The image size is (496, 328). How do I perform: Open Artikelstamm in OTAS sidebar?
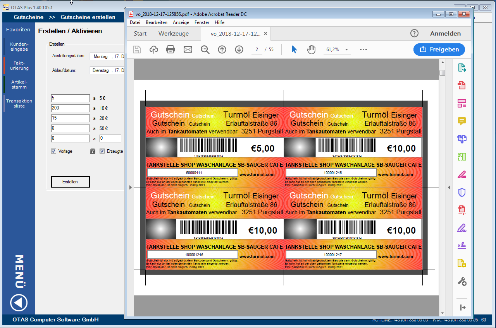(x=19, y=84)
